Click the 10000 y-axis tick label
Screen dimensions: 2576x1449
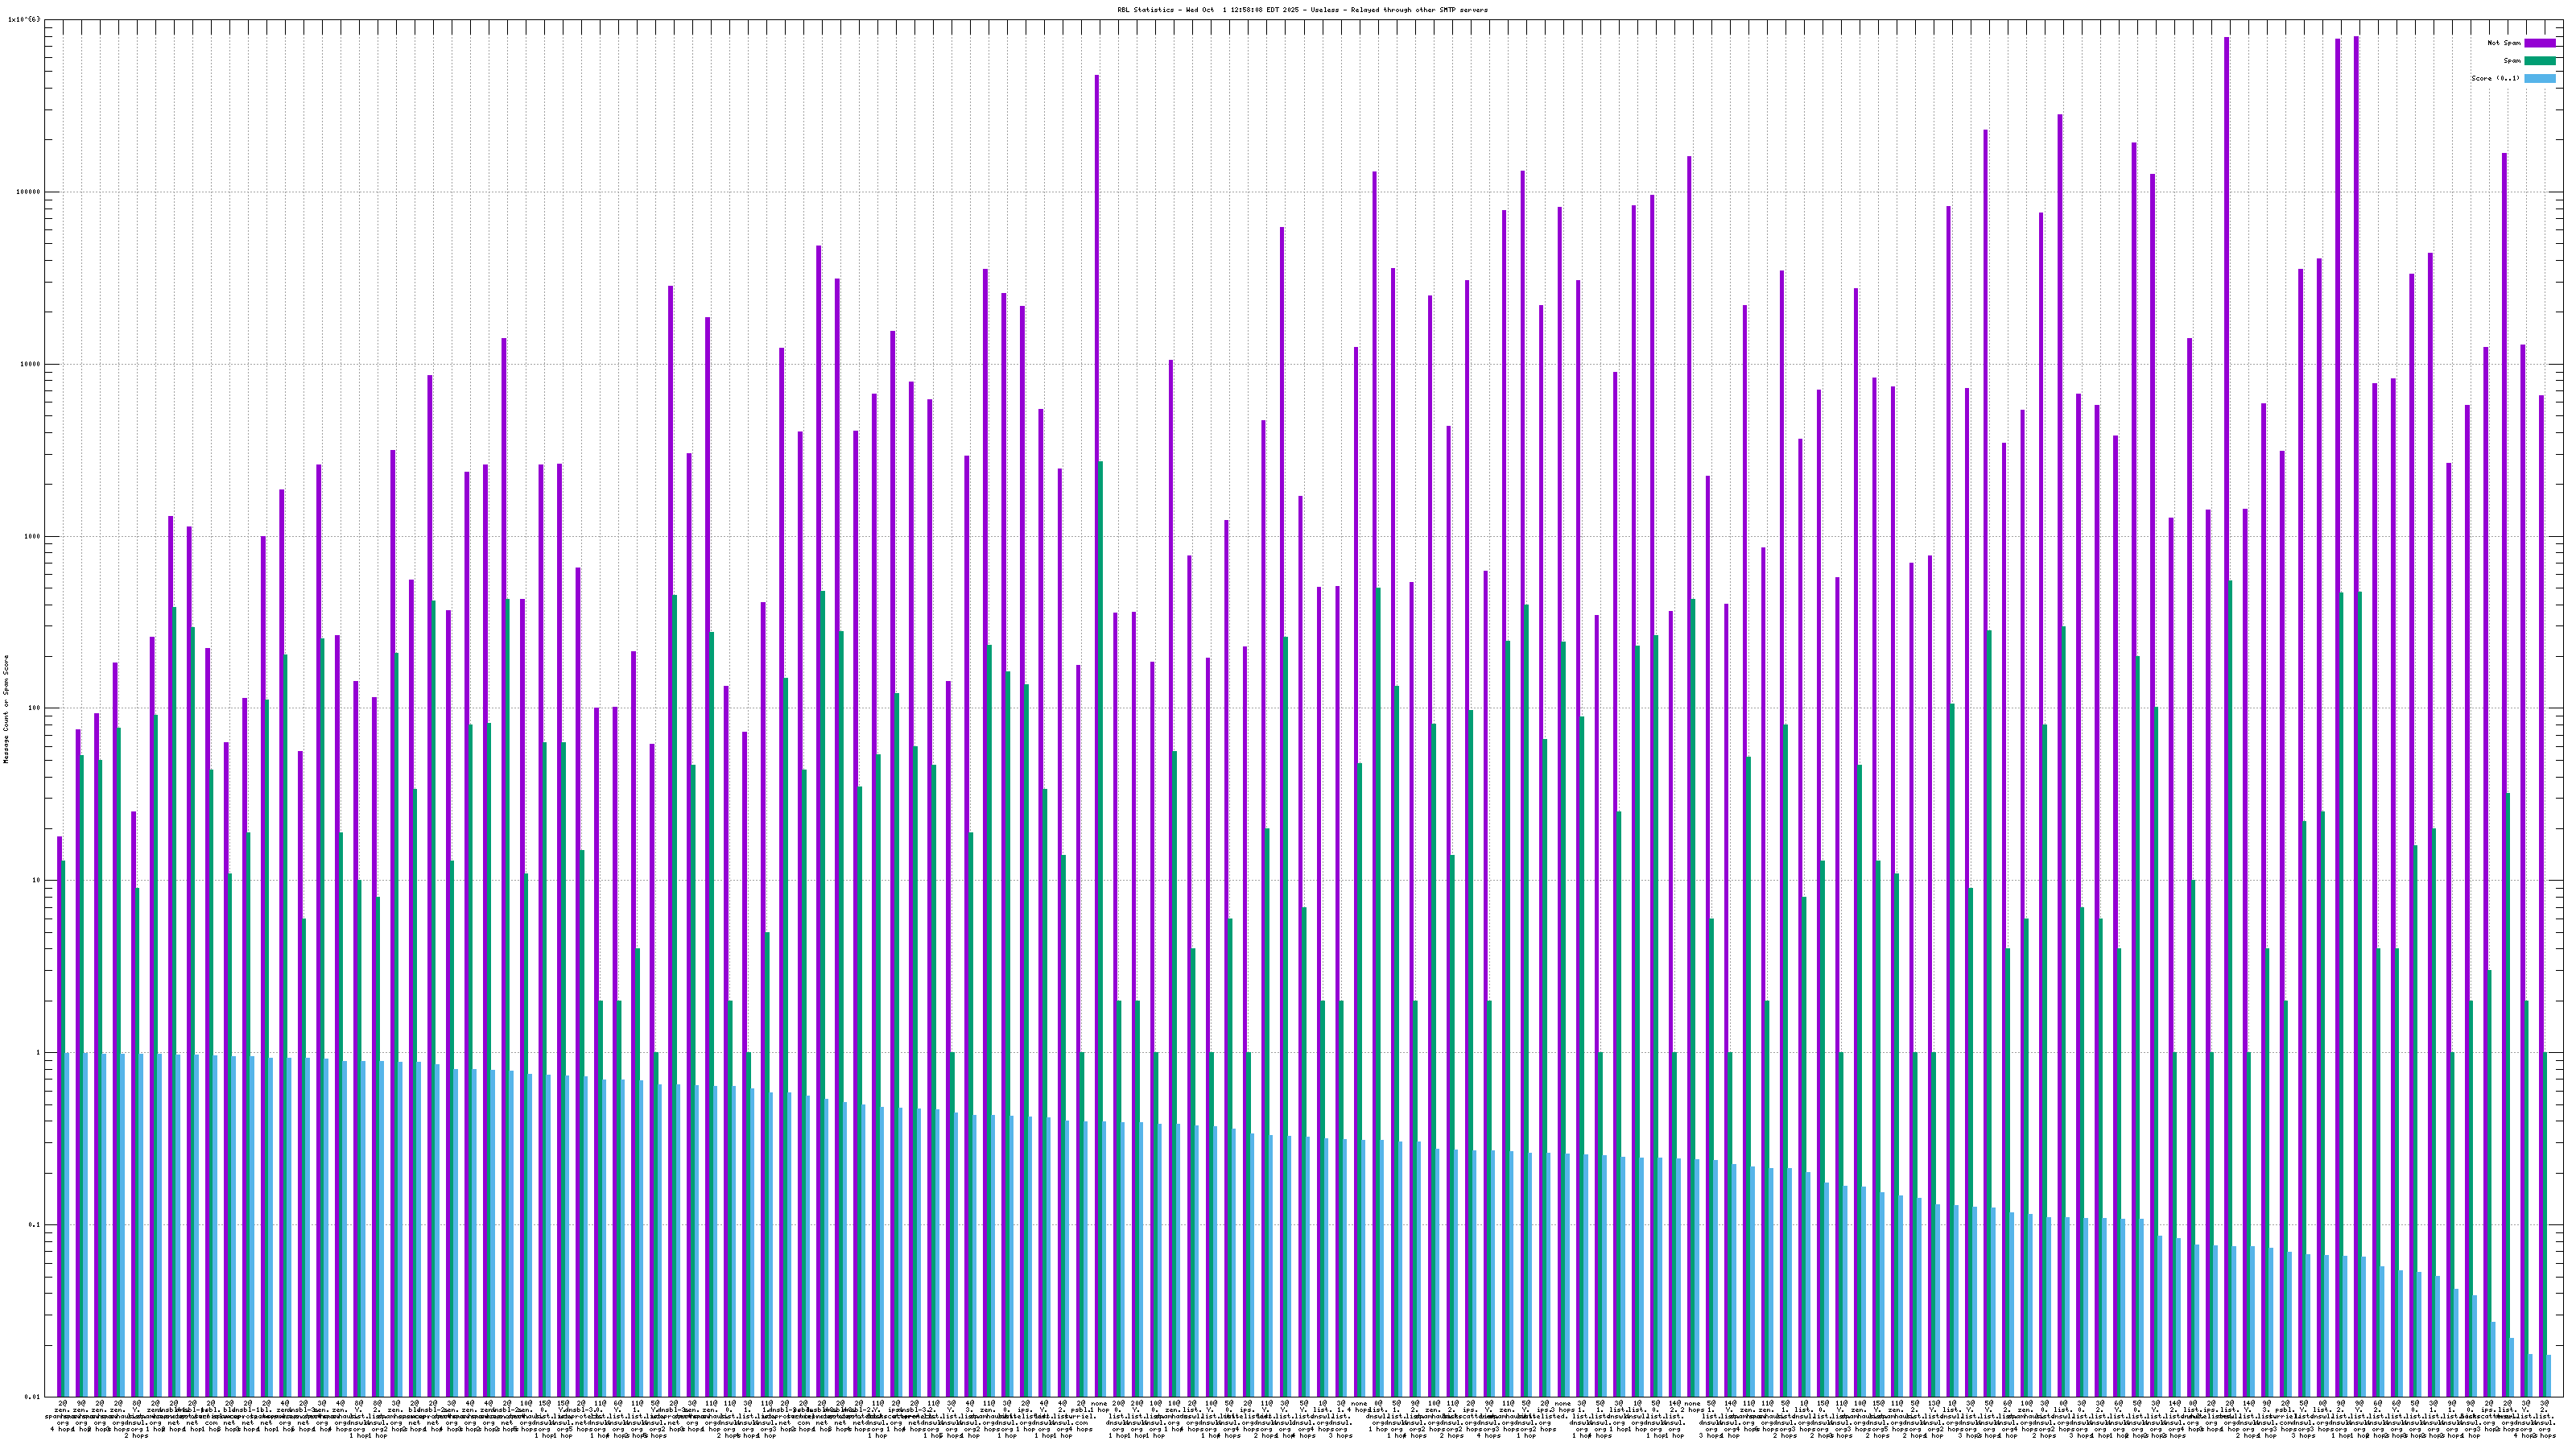pos(30,364)
